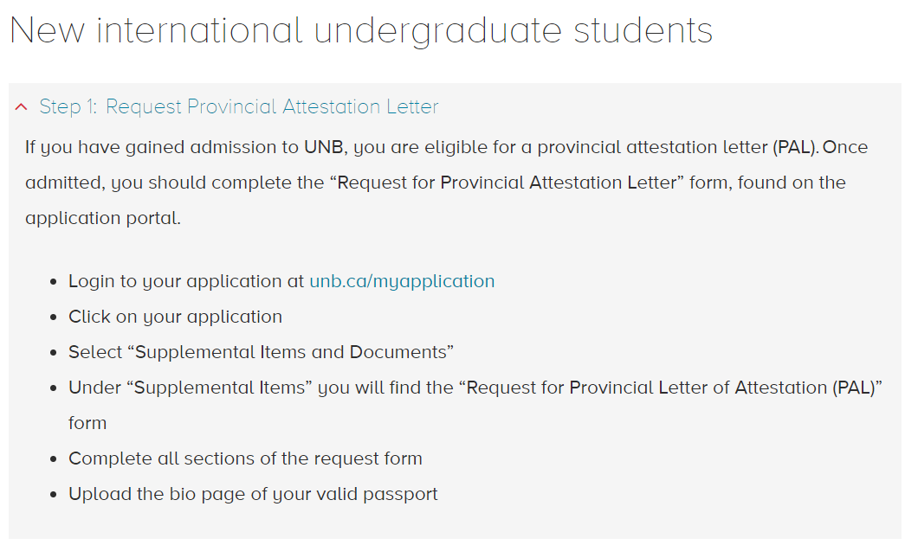Click the quoted 'Request for Provincial Attestation Letter' paragraph text
The image size is (905, 545).
pos(507,183)
